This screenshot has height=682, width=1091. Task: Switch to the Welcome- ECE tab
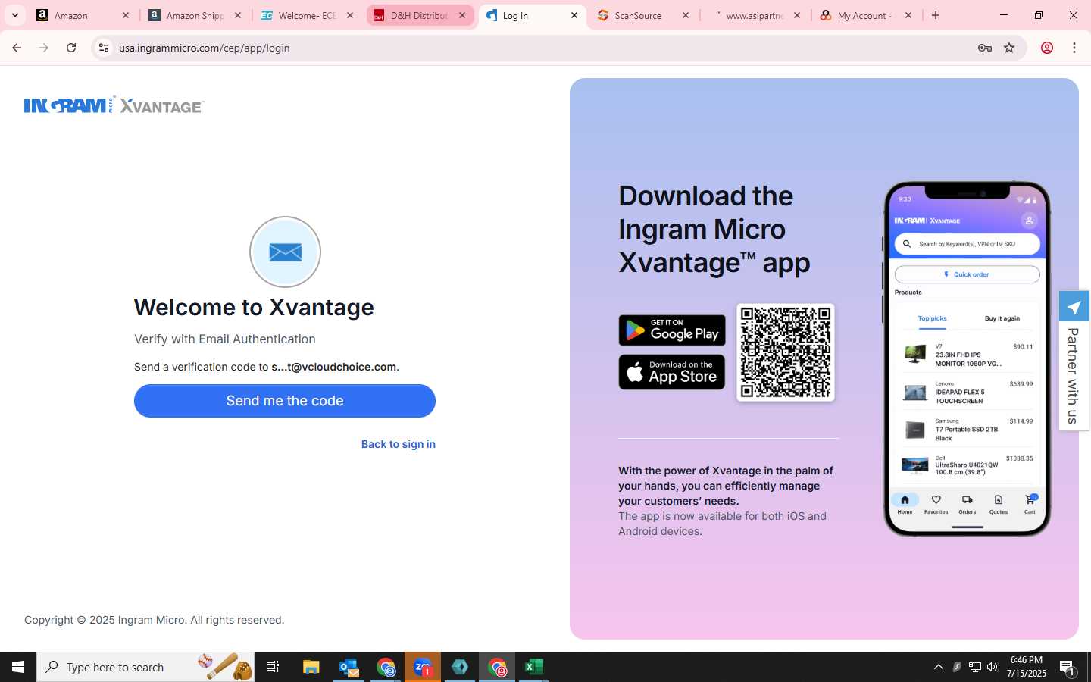pos(306,15)
